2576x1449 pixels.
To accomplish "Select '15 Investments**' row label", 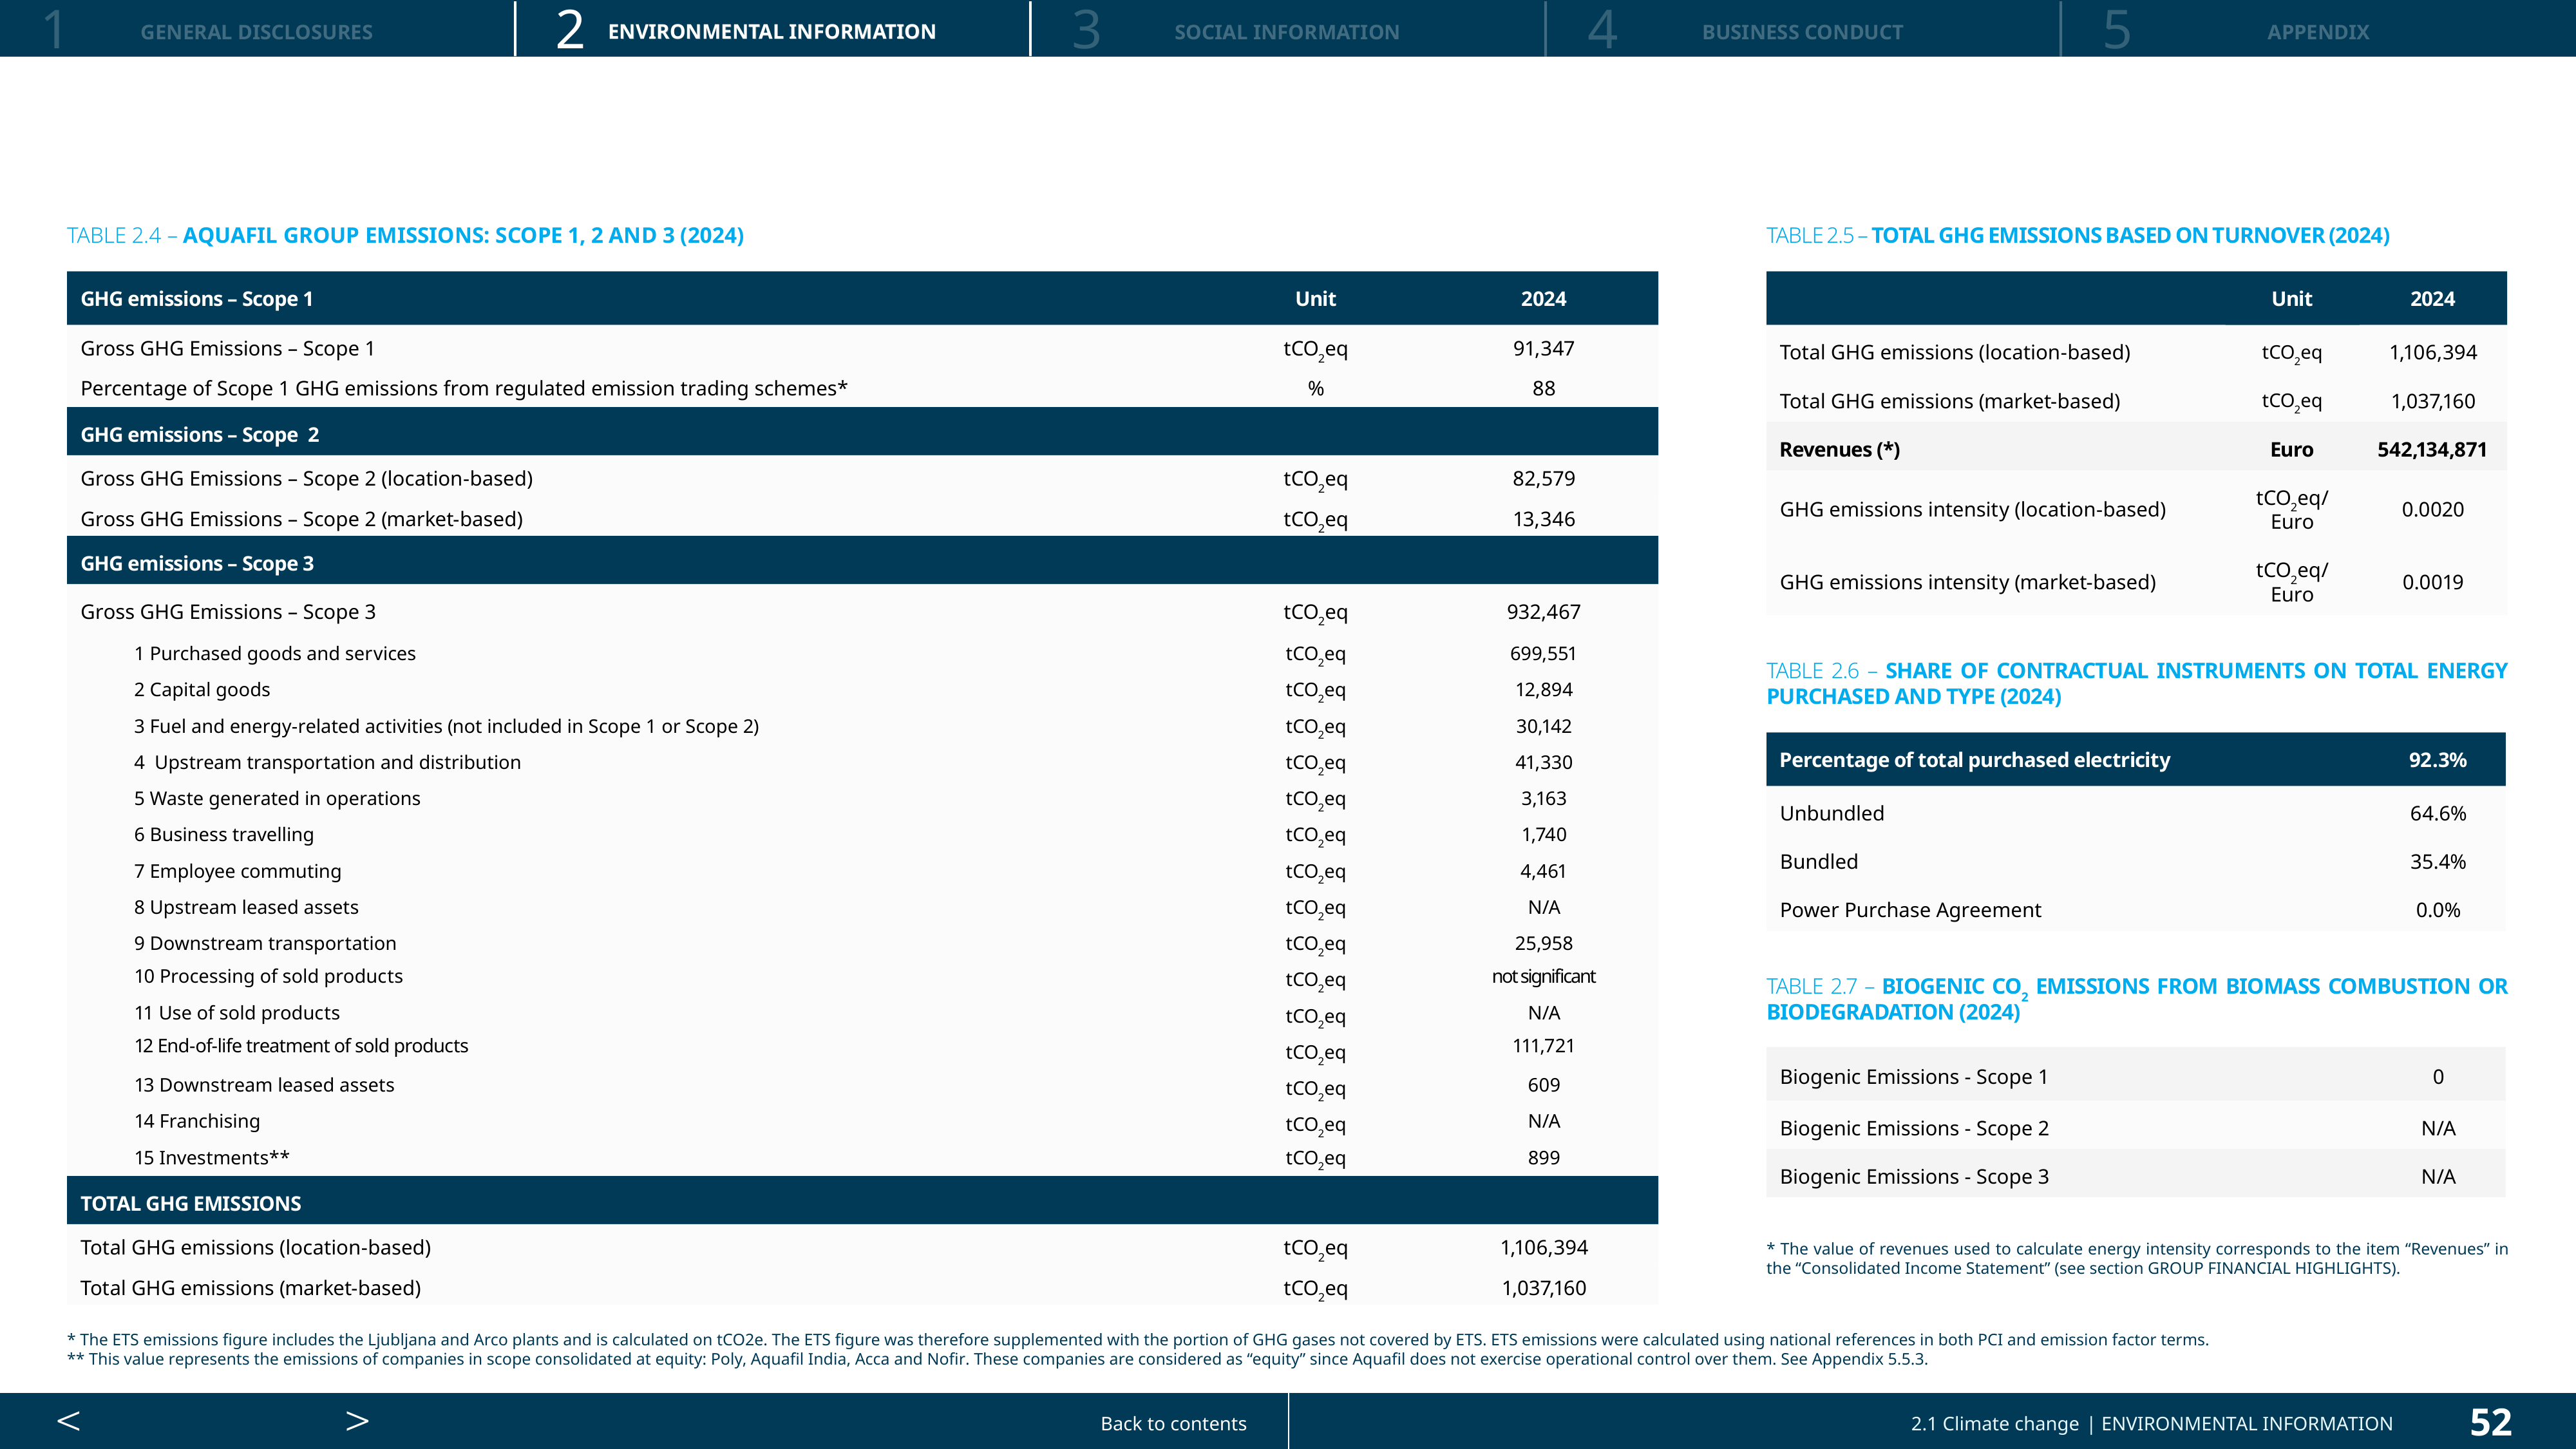I will pos(212,1157).
